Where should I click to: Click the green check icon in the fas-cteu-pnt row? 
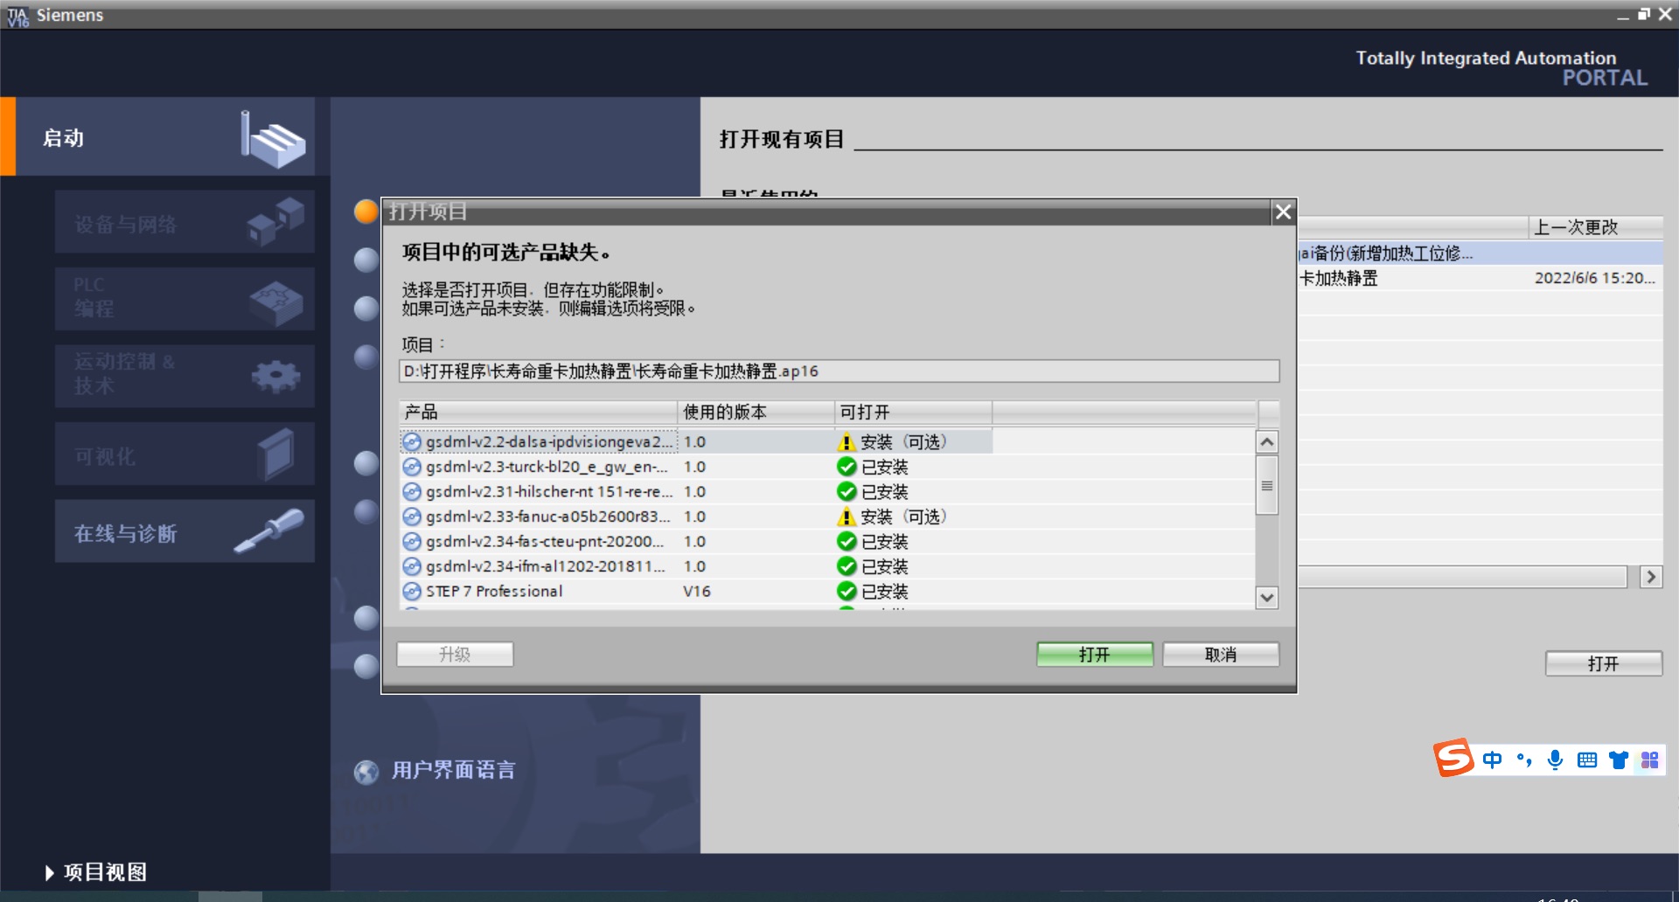tap(846, 542)
